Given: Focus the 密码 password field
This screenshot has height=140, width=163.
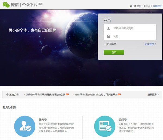Looking at the screenshot, I should 130,36.
